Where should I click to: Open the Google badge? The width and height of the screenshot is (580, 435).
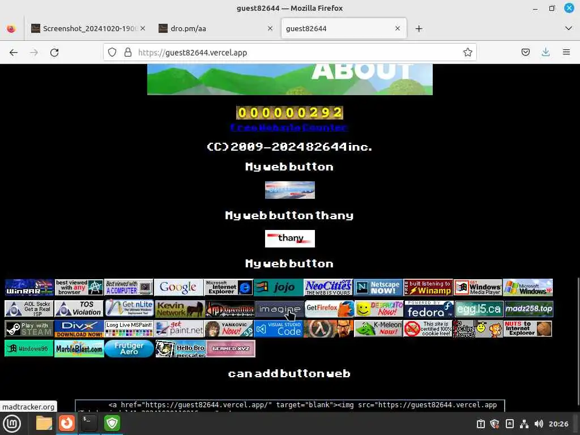point(178,287)
